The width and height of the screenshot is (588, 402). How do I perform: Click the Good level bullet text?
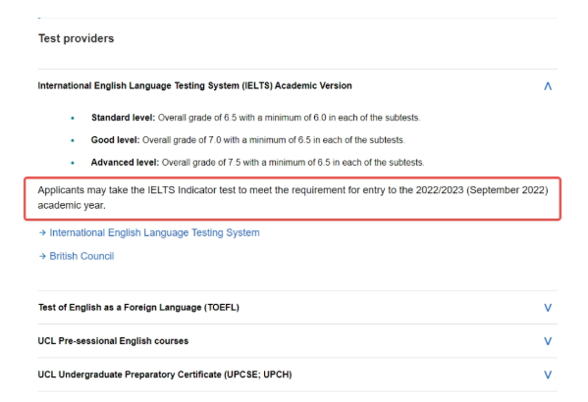tap(248, 140)
